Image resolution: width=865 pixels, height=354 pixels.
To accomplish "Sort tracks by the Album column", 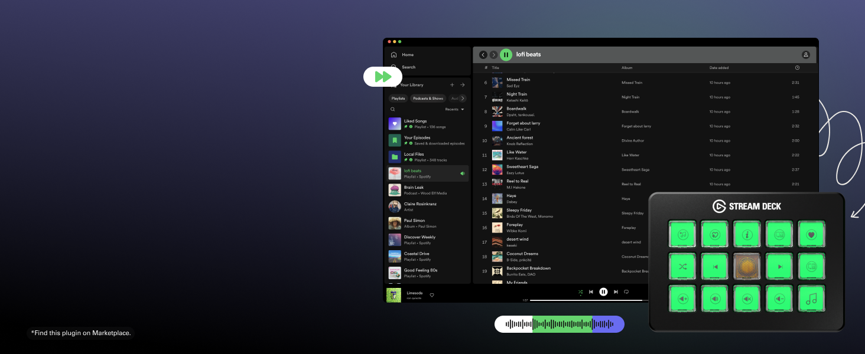I will click(x=627, y=68).
